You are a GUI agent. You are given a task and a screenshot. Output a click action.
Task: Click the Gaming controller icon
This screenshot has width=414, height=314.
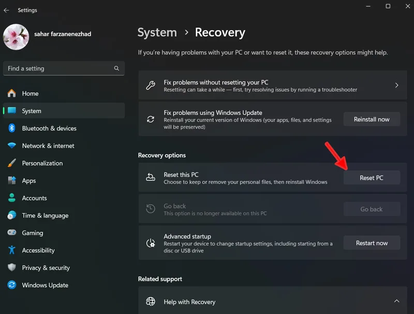click(11, 233)
